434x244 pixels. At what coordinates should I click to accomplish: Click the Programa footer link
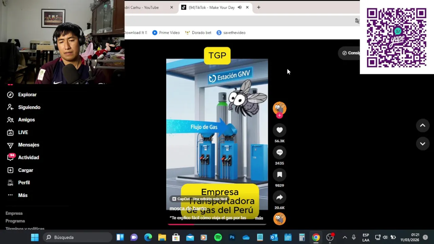tap(15, 221)
